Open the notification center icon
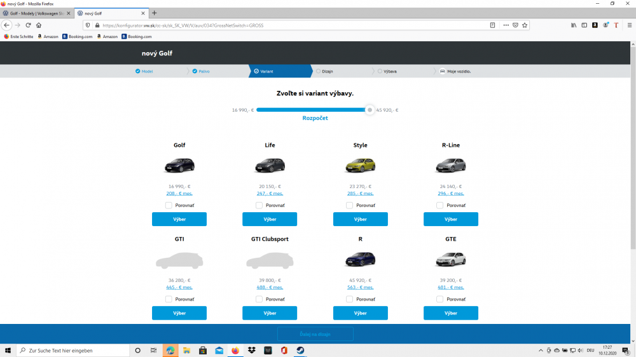 coord(626,350)
